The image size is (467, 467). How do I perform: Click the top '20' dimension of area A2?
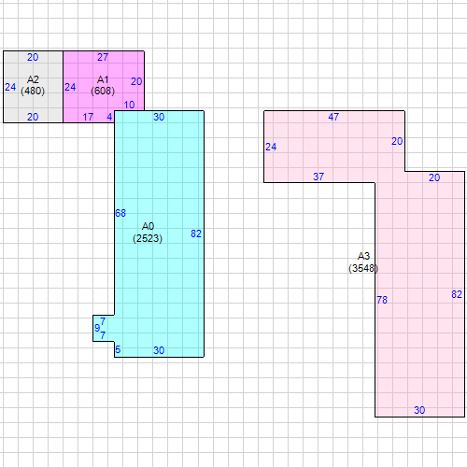[x=33, y=57]
